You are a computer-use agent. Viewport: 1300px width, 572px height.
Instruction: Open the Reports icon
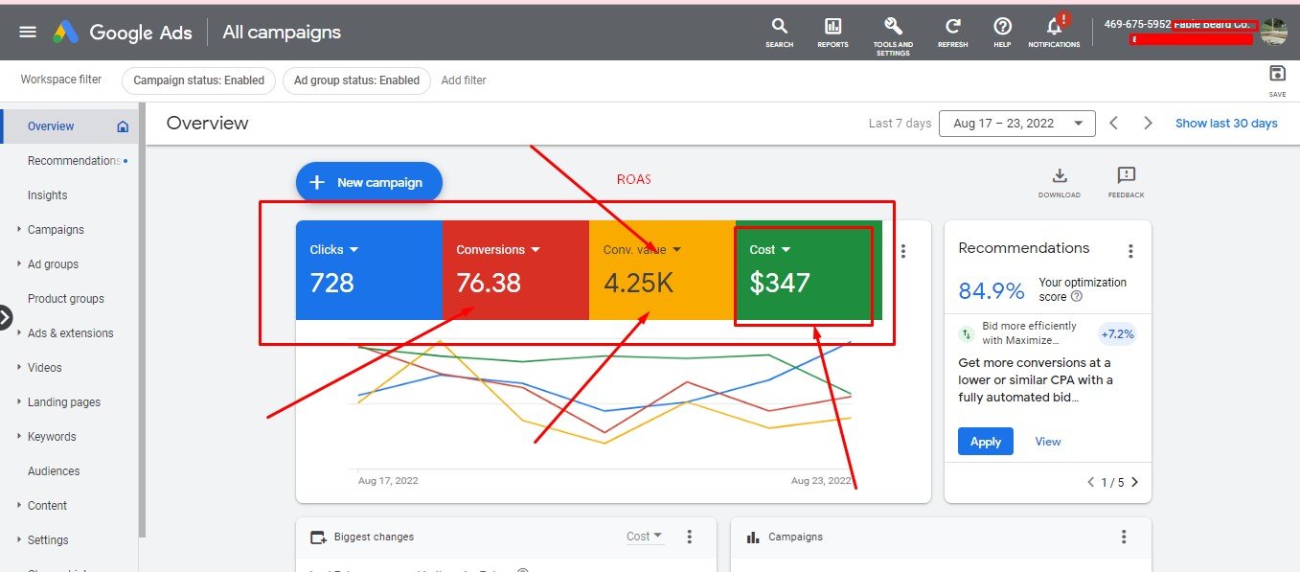click(x=832, y=27)
